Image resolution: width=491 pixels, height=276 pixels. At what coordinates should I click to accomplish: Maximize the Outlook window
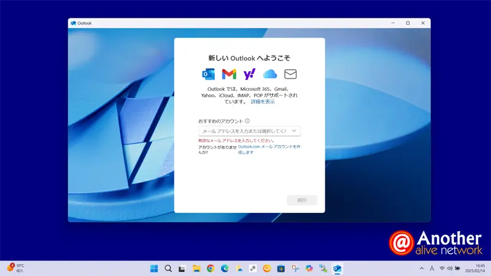(x=408, y=23)
